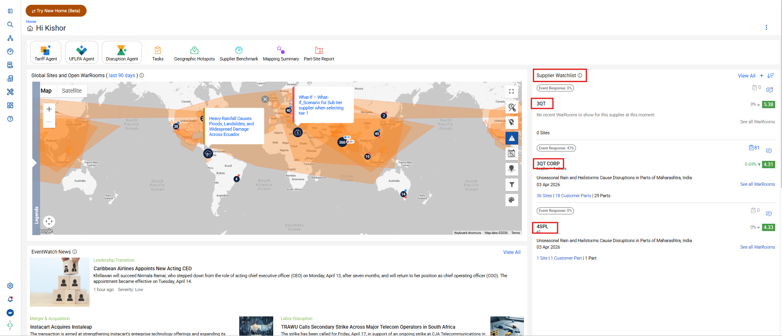Launch the Tariff Agent
This screenshot has height=336, width=782.
click(46, 52)
